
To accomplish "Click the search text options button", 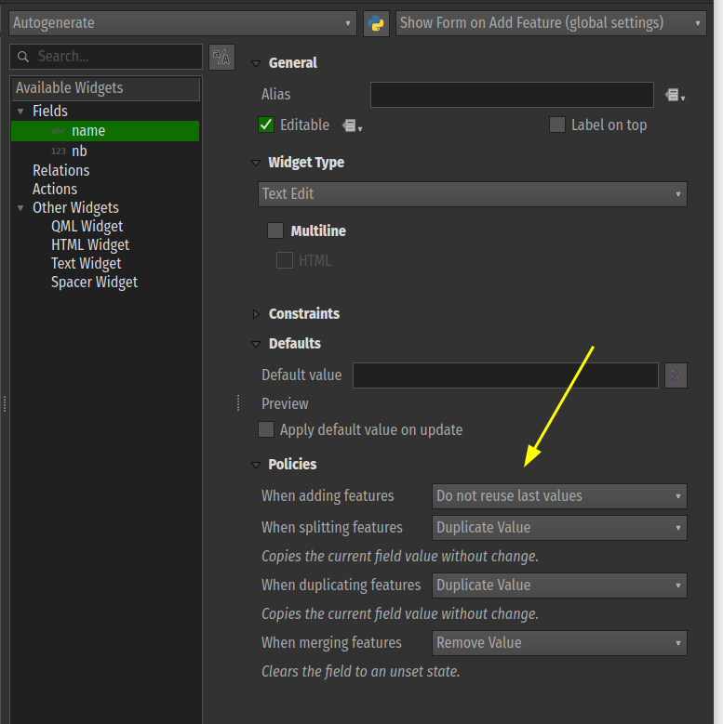I will [221, 57].
